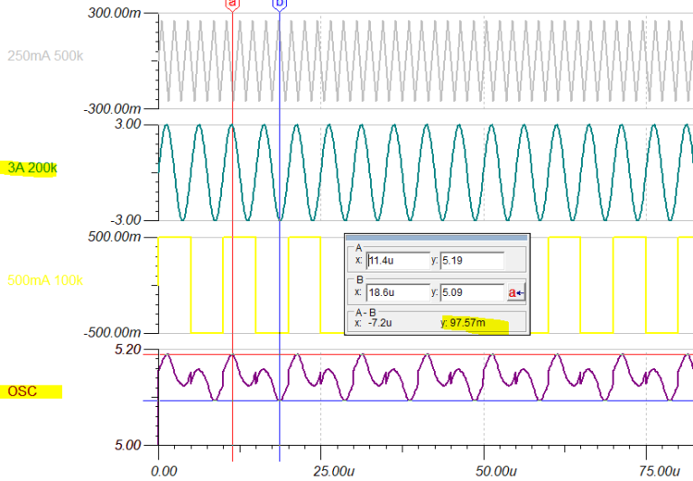Click the 300.00m top axis label

coord(114,13)
